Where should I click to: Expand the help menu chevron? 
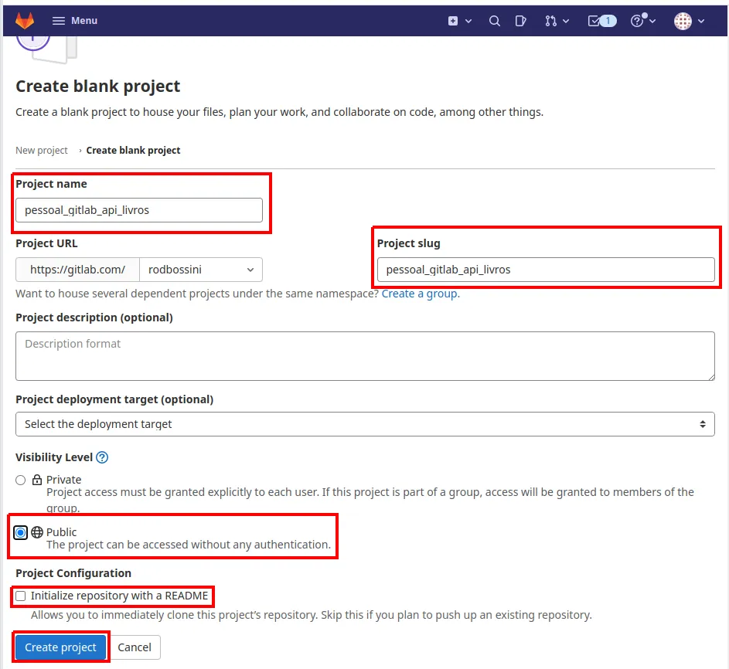(x=652, y=21)
